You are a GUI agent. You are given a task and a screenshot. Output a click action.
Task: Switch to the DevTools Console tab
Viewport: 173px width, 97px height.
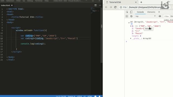140,12
